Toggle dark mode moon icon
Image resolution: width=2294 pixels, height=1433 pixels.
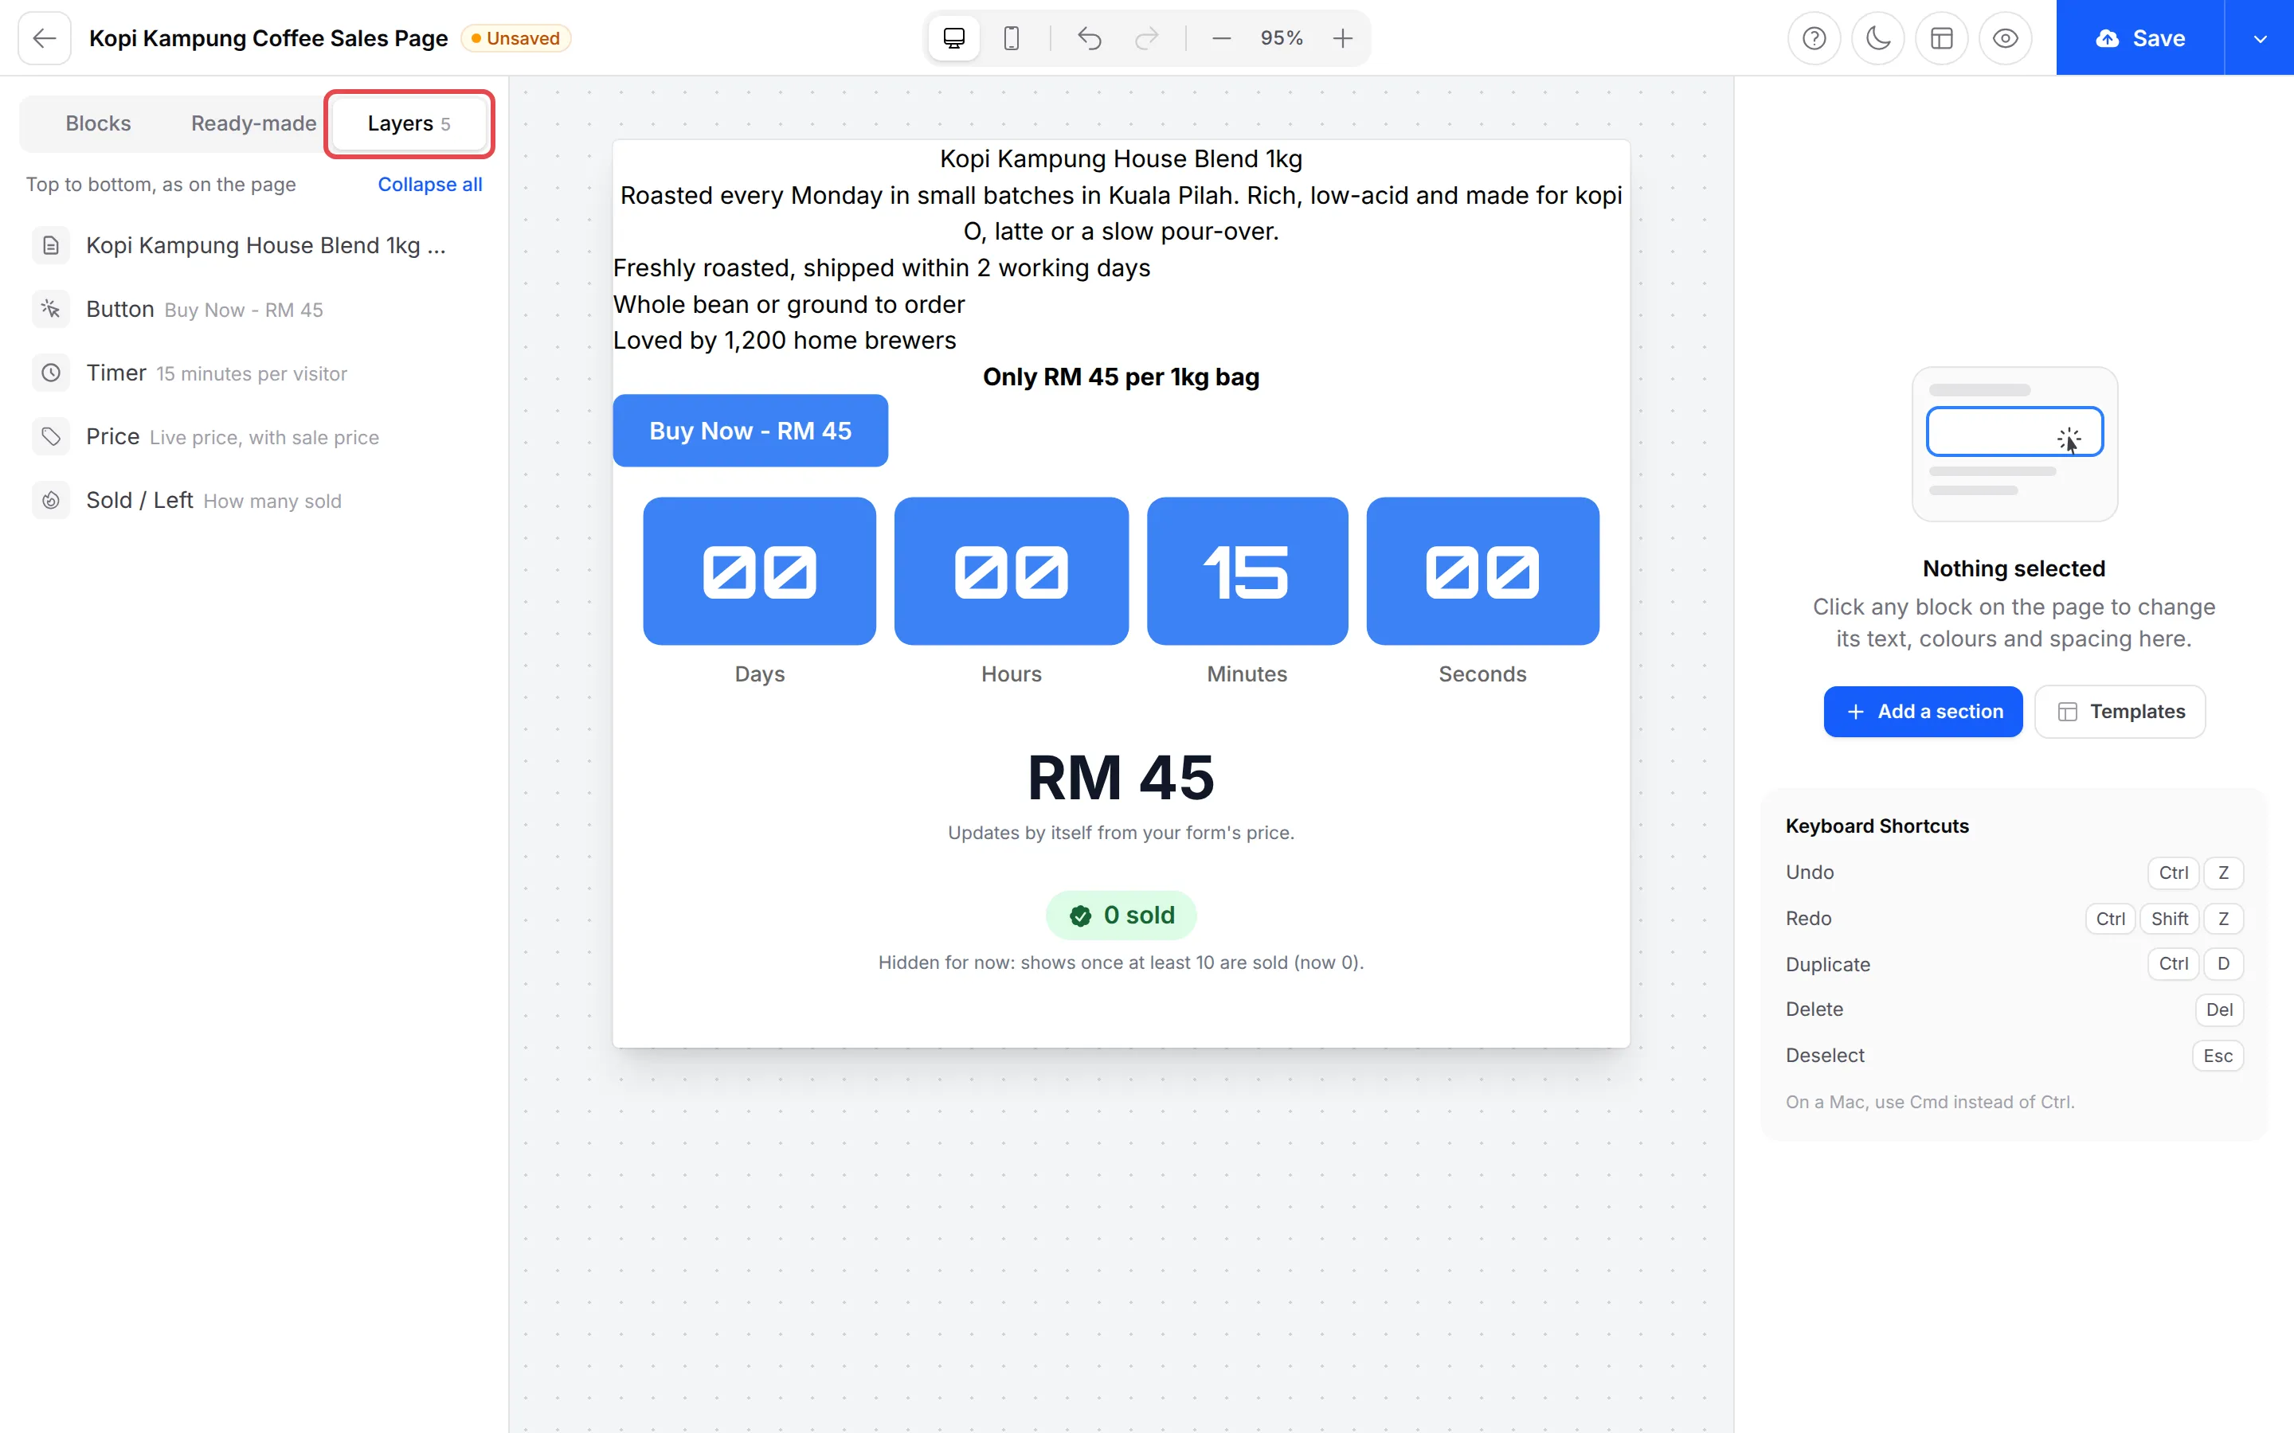(1878, 38)
